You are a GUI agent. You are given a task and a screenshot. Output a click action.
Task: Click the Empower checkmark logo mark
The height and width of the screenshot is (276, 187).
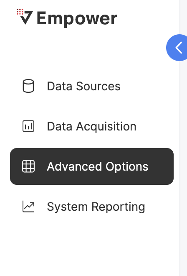pos(26,18)
